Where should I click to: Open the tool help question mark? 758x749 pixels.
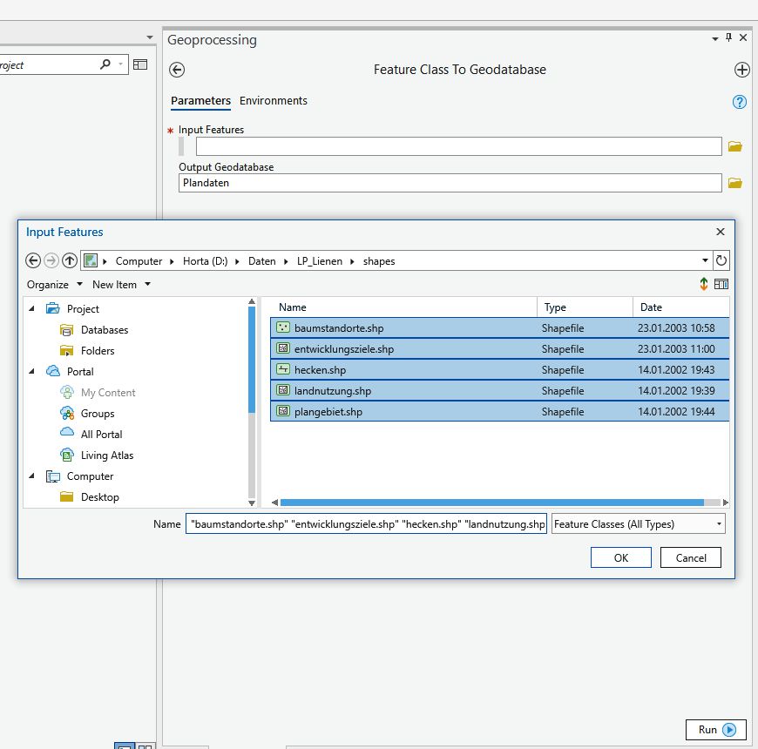tap(740, 102)
